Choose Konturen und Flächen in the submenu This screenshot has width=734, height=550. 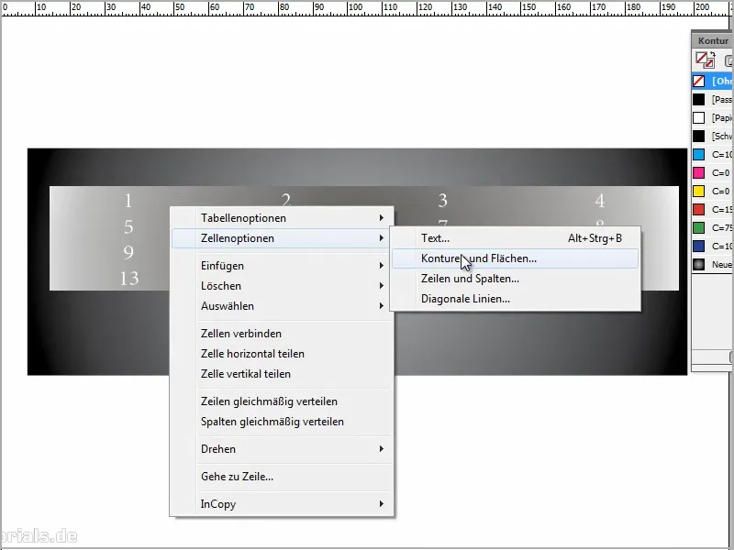(x=477, y=259)
